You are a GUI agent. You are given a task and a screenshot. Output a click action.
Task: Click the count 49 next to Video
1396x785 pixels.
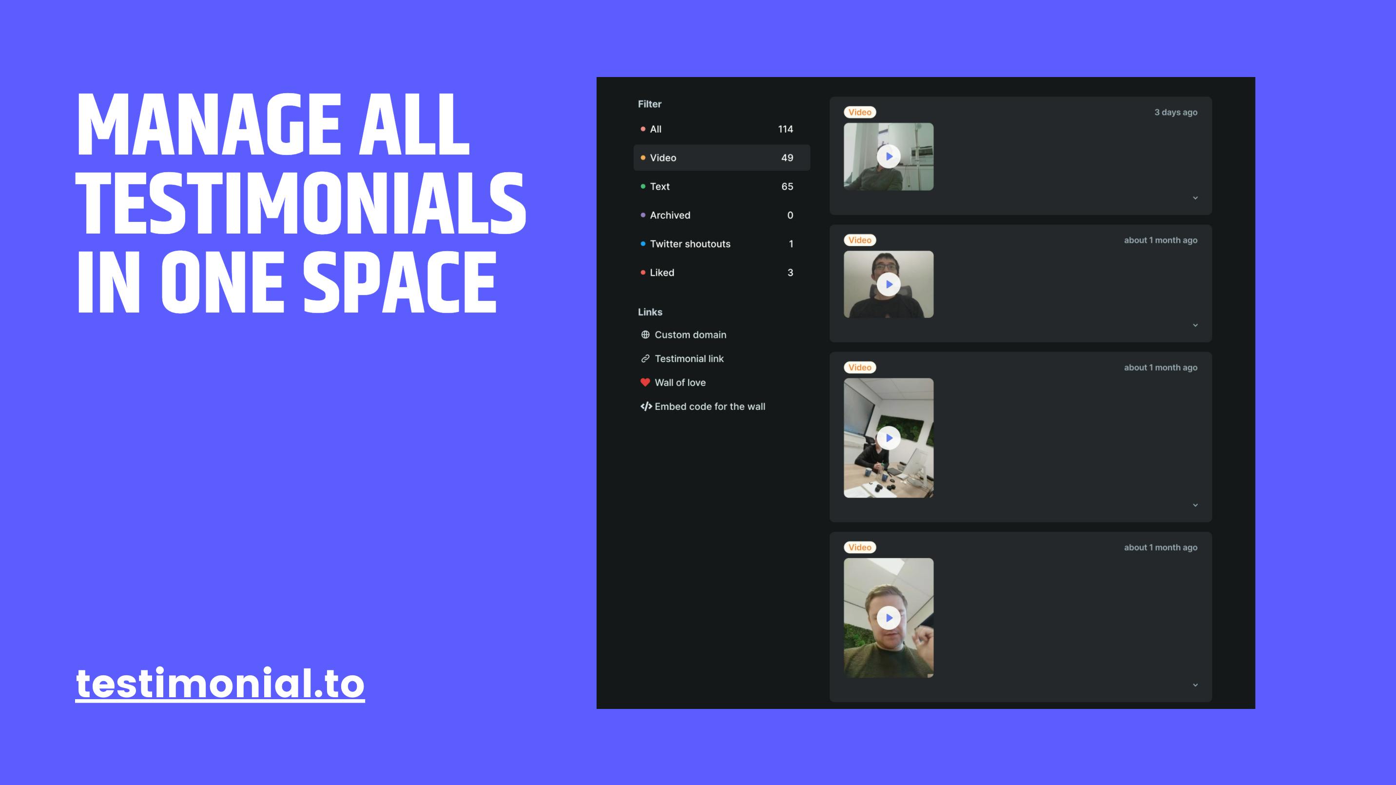pyautogui.click(x=787, y=158)
